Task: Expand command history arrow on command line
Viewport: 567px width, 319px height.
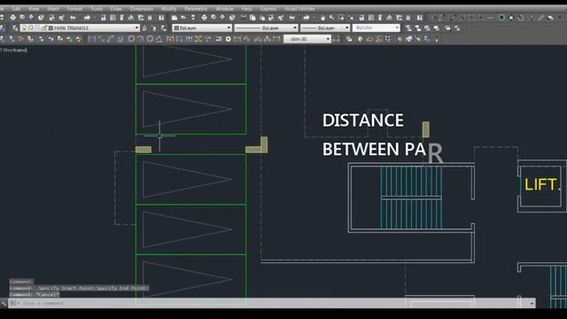Action: 532,303
